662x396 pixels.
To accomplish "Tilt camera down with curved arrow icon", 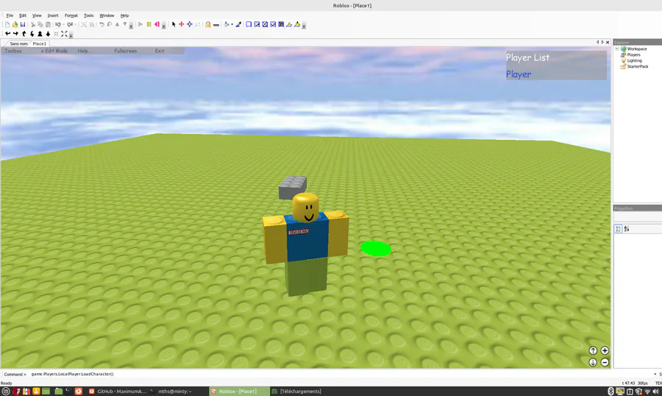I will [x=32, y=34].
